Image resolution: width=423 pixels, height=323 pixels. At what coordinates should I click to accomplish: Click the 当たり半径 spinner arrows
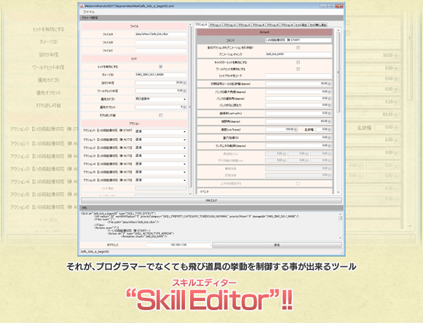click(185, 83)
